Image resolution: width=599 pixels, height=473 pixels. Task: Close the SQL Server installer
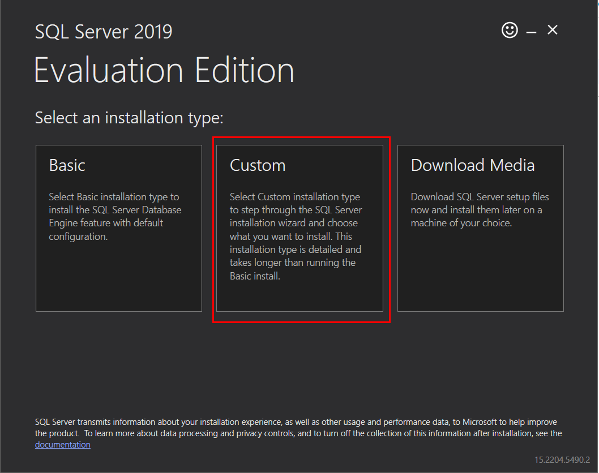[x=552, y=30]
